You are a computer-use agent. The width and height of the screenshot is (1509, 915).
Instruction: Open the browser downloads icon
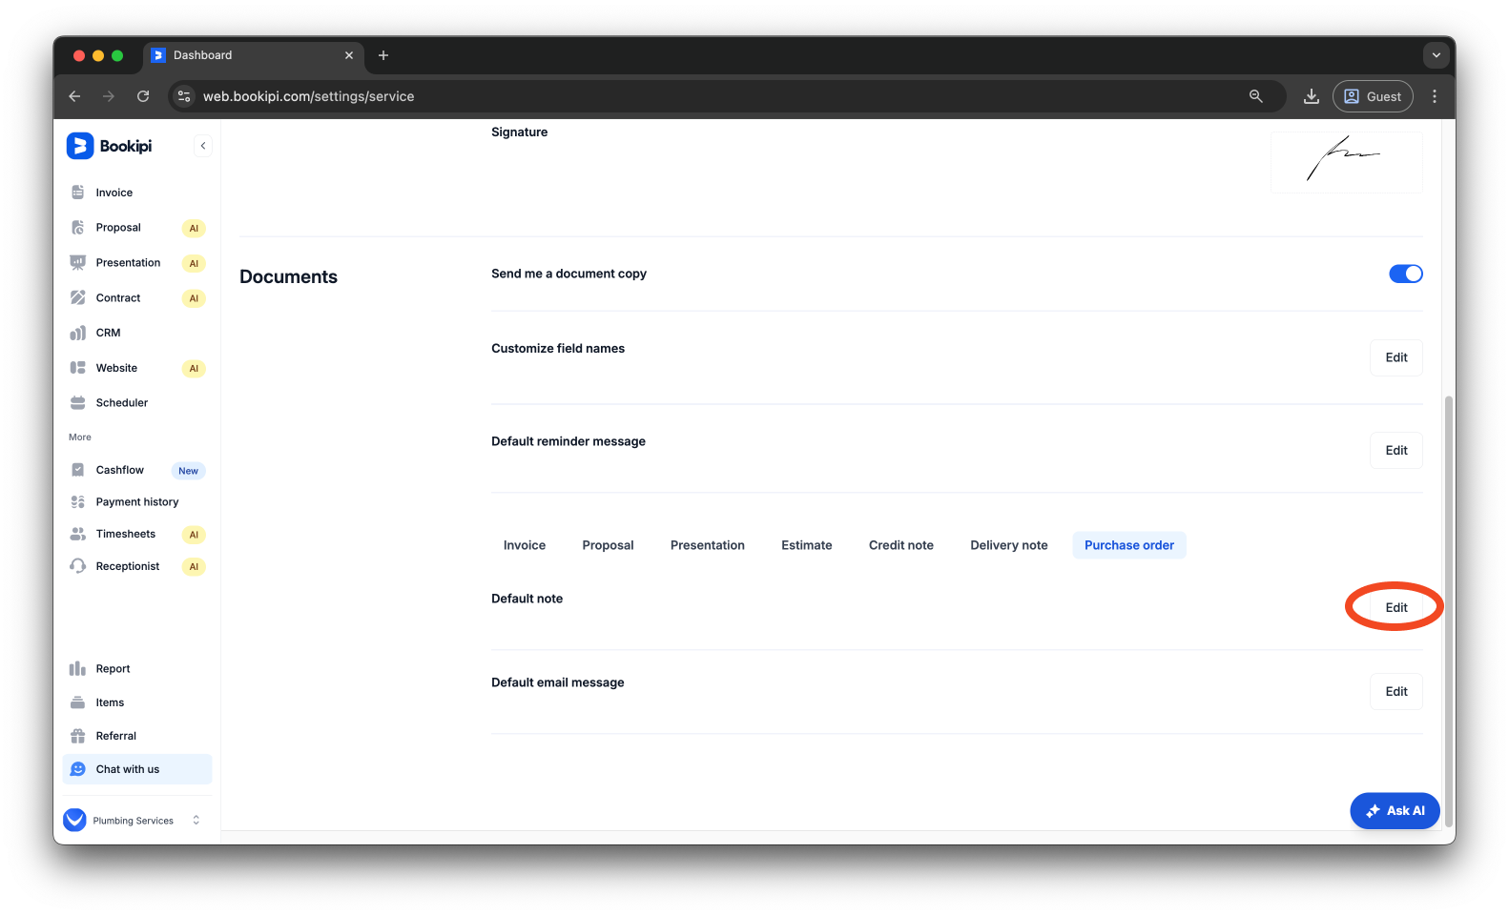click(x=1312, y=96)
